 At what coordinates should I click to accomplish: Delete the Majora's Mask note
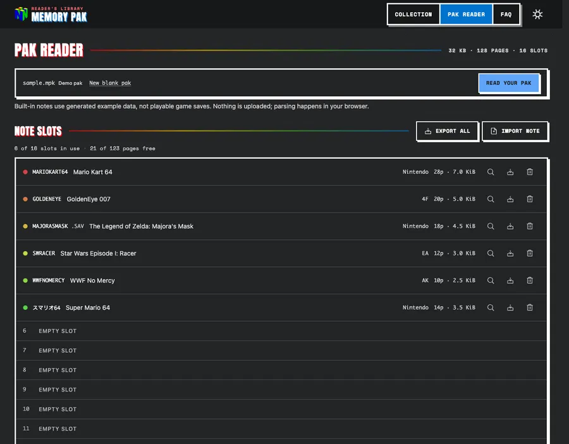pos(529,226)
